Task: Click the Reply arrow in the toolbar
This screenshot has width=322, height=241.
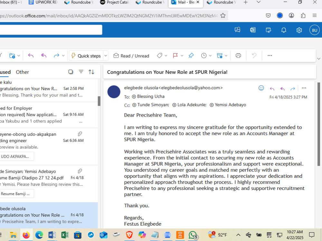Action: point(31,56)
